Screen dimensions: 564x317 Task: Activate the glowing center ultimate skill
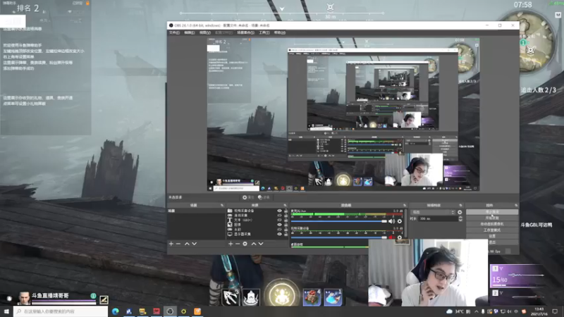[x=281, y=294]
